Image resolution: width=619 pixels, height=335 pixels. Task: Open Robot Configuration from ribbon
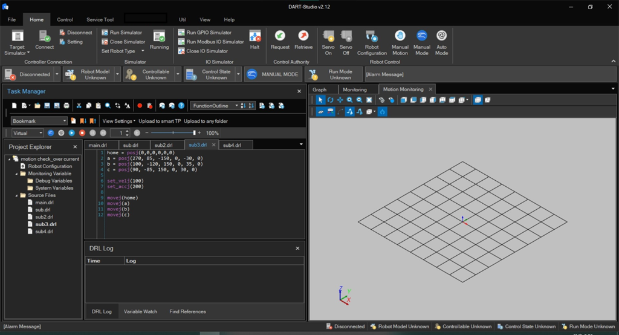pyautogui.click(x=372, y=43)
